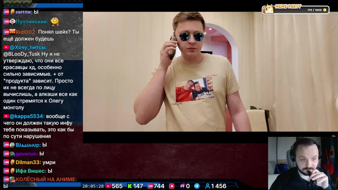The width and height of the screenshot is (338, 190).
Task: Click Ridl002's fire avatar
Action: [x=12, y=32]
